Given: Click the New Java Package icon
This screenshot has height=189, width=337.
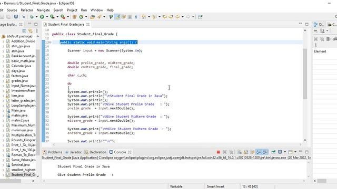Looking at the screenshot, I should point(75,17).
